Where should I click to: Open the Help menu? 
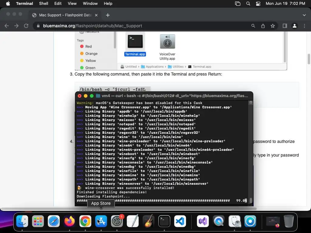[108, 3]
